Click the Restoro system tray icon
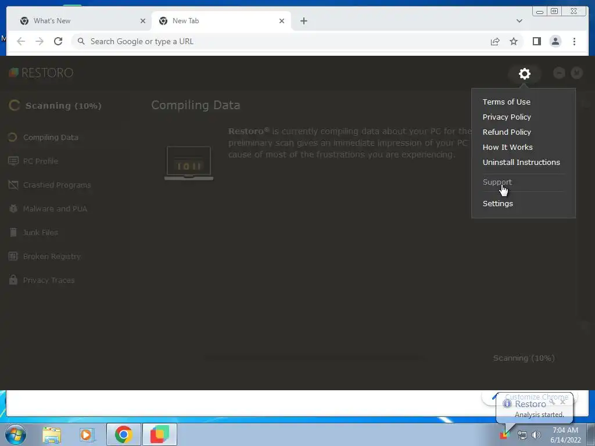Image resolution: width=595 pixels, height=446 pixels. point(505,435)
